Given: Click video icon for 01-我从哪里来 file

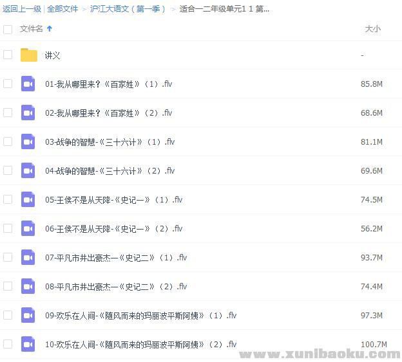Looking at the screenshot, I should pyautogui.click(x=28, y=84).
